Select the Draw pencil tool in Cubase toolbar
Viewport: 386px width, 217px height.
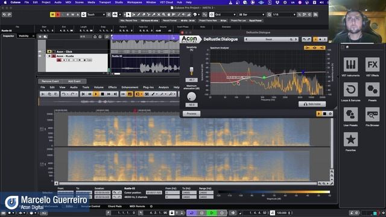pyautogui.click(x=139, y=14)
